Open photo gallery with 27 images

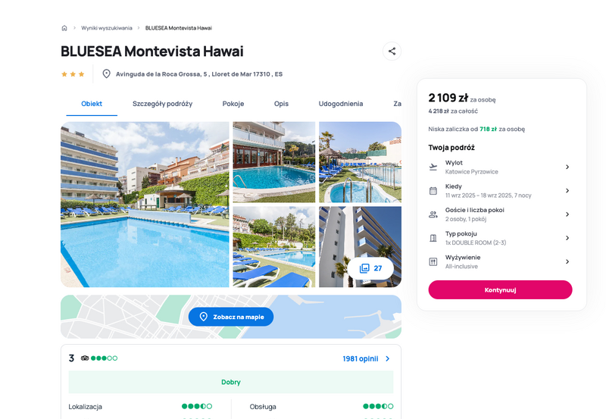370,268
